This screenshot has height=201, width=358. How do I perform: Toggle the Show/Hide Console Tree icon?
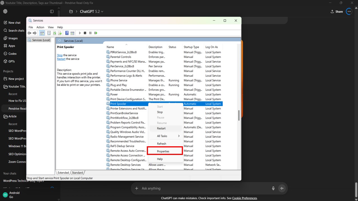click(42, 33)
